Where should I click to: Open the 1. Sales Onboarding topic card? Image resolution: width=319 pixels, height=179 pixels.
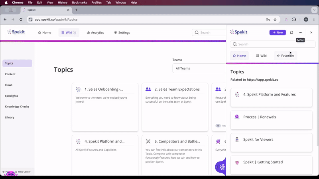(105, 107)
